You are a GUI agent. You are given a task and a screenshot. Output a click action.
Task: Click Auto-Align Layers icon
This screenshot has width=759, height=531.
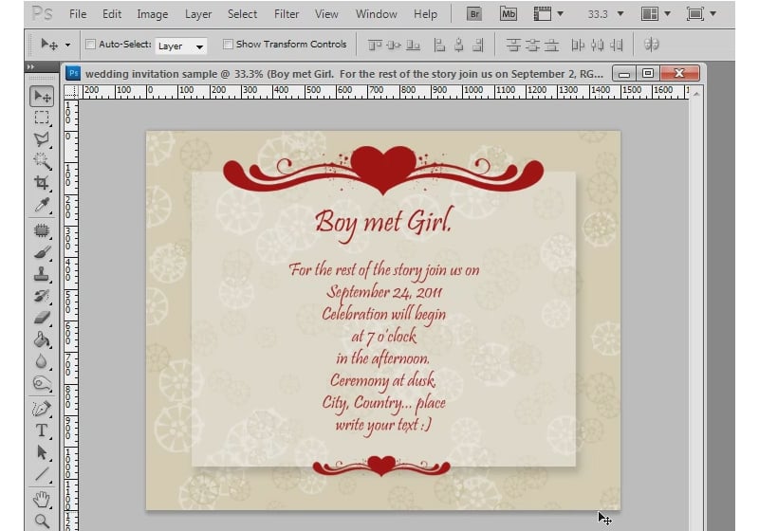(x=652, y=45)
